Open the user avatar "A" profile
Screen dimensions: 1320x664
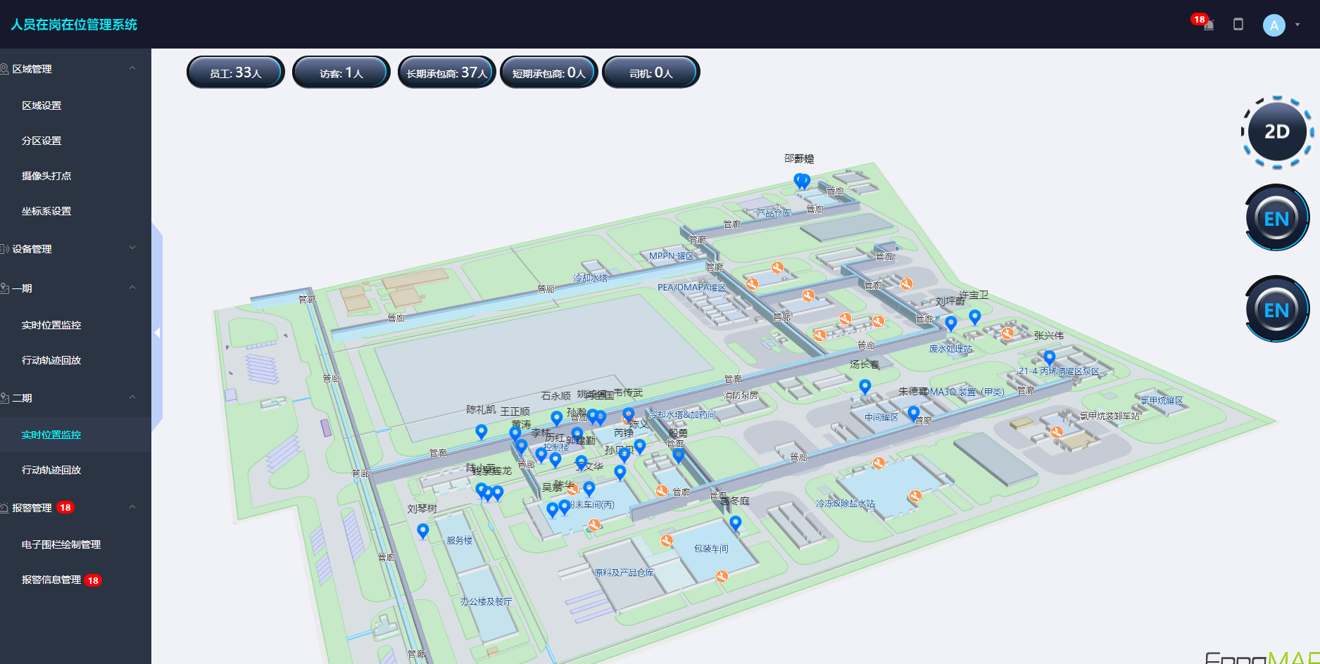[x=1274, y=25]
